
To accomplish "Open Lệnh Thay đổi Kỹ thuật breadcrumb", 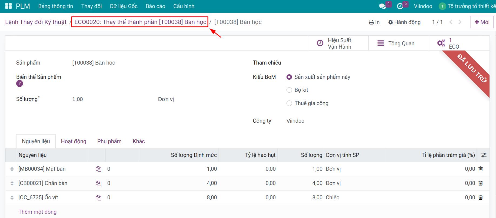I will tap(36, 22).
